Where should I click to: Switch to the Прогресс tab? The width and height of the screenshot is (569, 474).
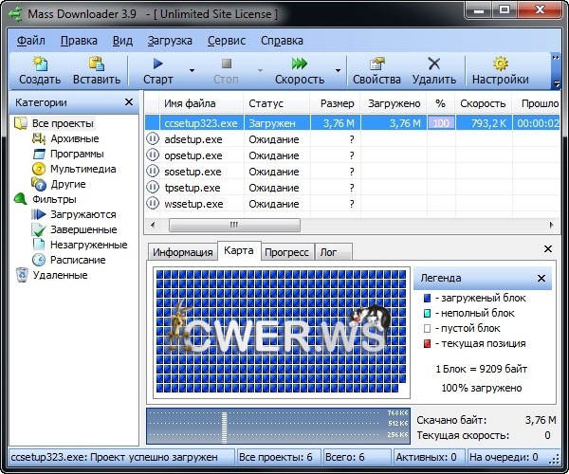click(x=285, y=252)
